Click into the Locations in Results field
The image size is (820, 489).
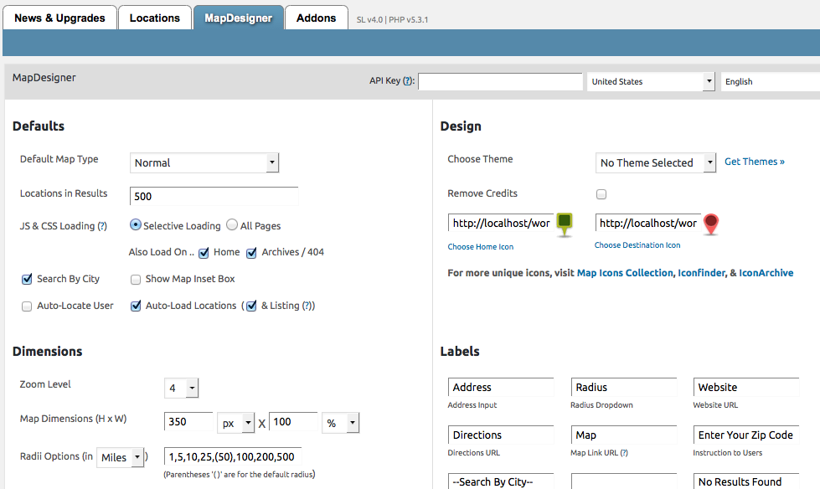pos(214,197)
